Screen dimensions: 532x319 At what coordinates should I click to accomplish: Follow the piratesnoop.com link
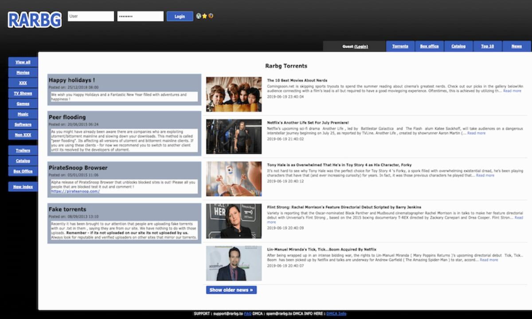coord(75,191)
